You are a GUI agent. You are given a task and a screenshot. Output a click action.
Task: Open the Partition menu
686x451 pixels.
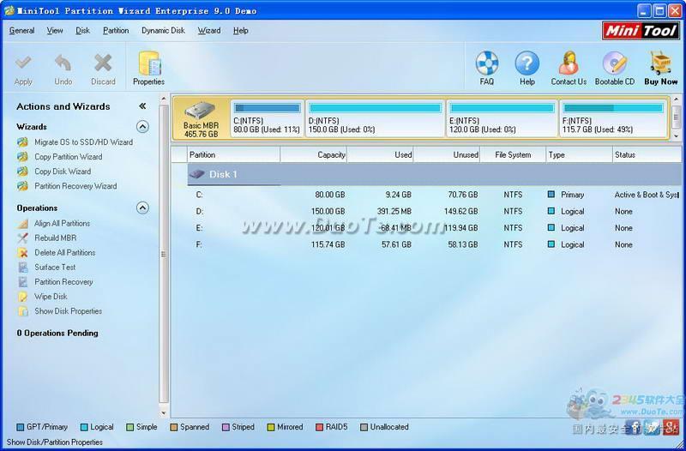(x=116, y=31)
